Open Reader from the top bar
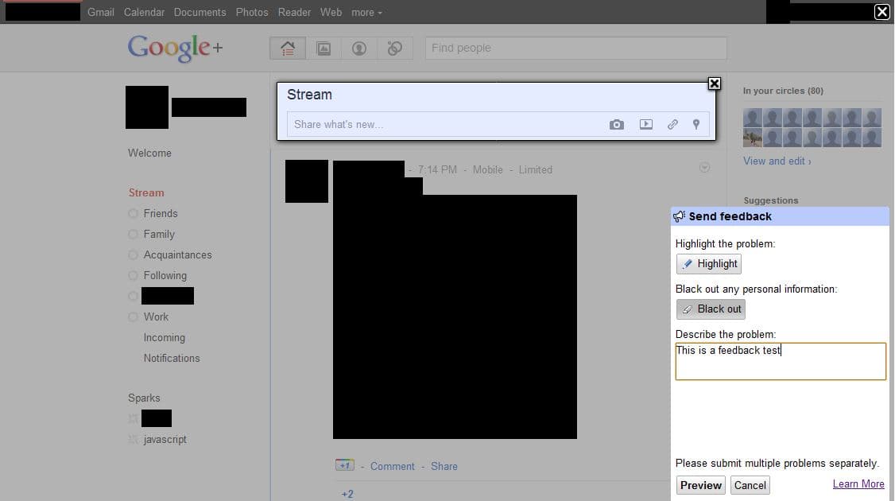Viewport: 895px width, 501px height. (x=294, y=12)
